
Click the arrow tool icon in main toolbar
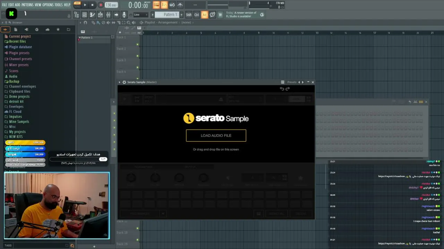[x=116, y=15]
